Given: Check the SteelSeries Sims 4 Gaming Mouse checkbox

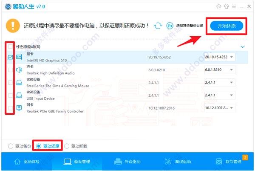Looking at the screenshot, I should (x=10, y=83).
